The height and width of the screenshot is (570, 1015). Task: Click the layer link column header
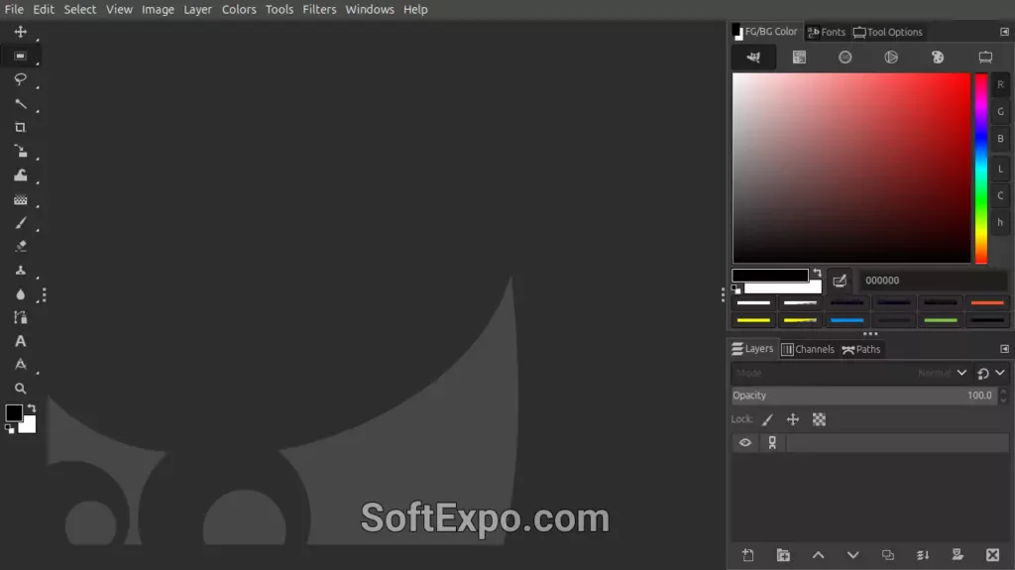(x=771, y=442)
